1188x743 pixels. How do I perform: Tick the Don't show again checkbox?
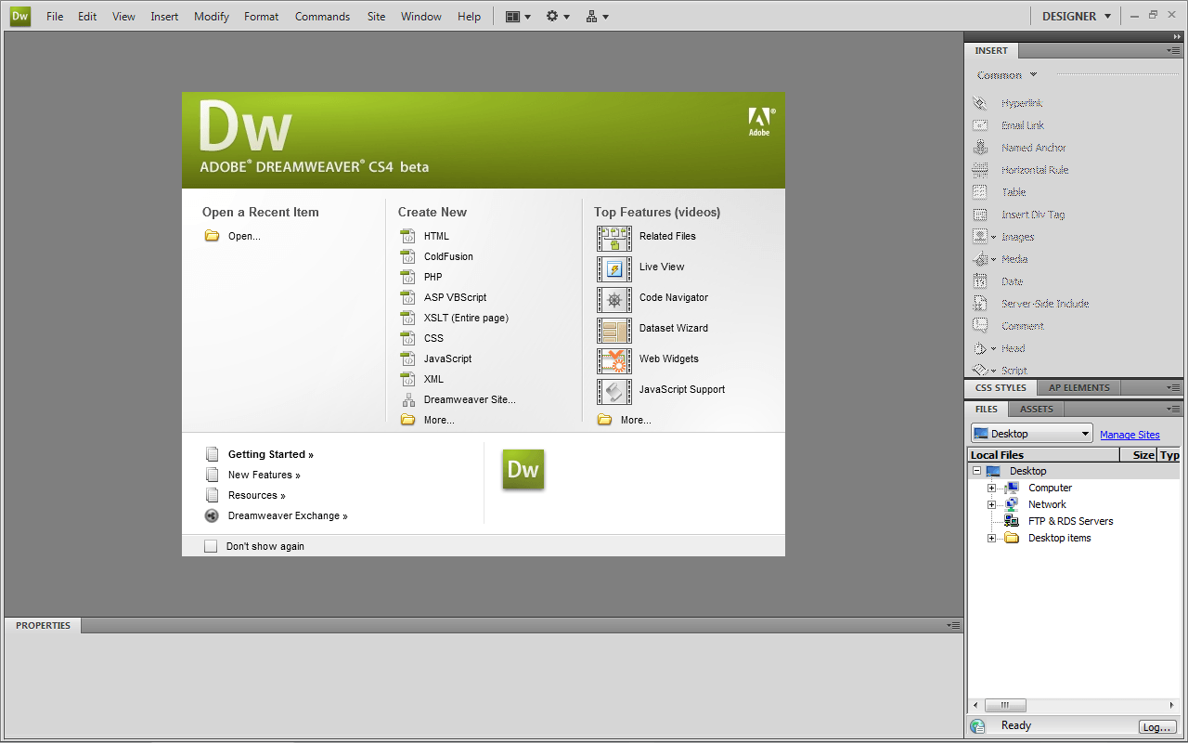[x=211, y=546]
